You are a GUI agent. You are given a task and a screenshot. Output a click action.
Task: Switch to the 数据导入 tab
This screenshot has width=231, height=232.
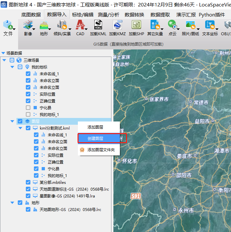click(57, 14)
